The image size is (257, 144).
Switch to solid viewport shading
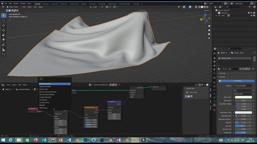pos(202,7)
